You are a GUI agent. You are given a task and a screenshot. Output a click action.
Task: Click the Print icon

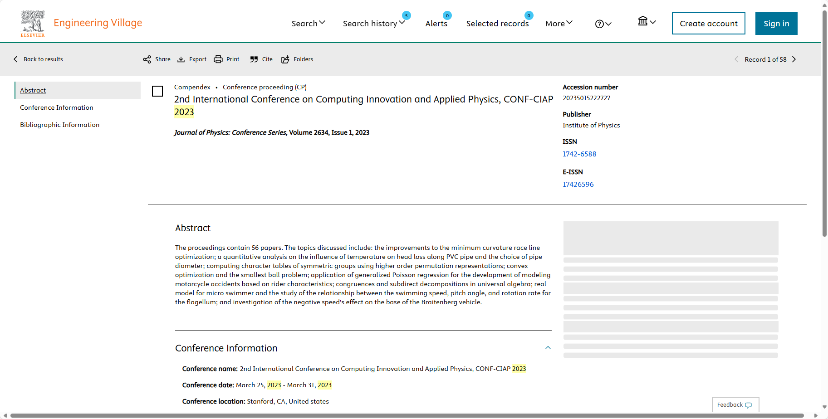pyautogui.click(x=218, y=59)
